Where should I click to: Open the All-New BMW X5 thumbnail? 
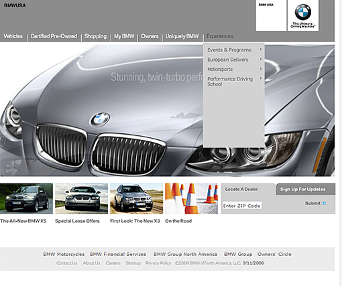[x=26, y=198]
